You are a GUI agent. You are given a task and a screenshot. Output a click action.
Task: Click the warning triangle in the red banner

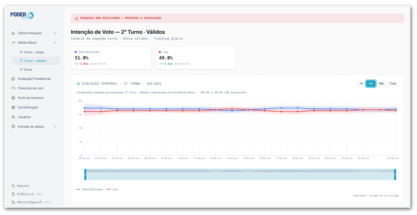coord(77,18)
